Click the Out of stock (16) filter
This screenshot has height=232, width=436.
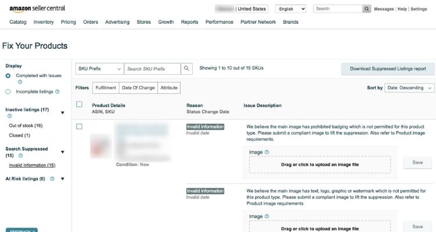click(x=26, y=125)
